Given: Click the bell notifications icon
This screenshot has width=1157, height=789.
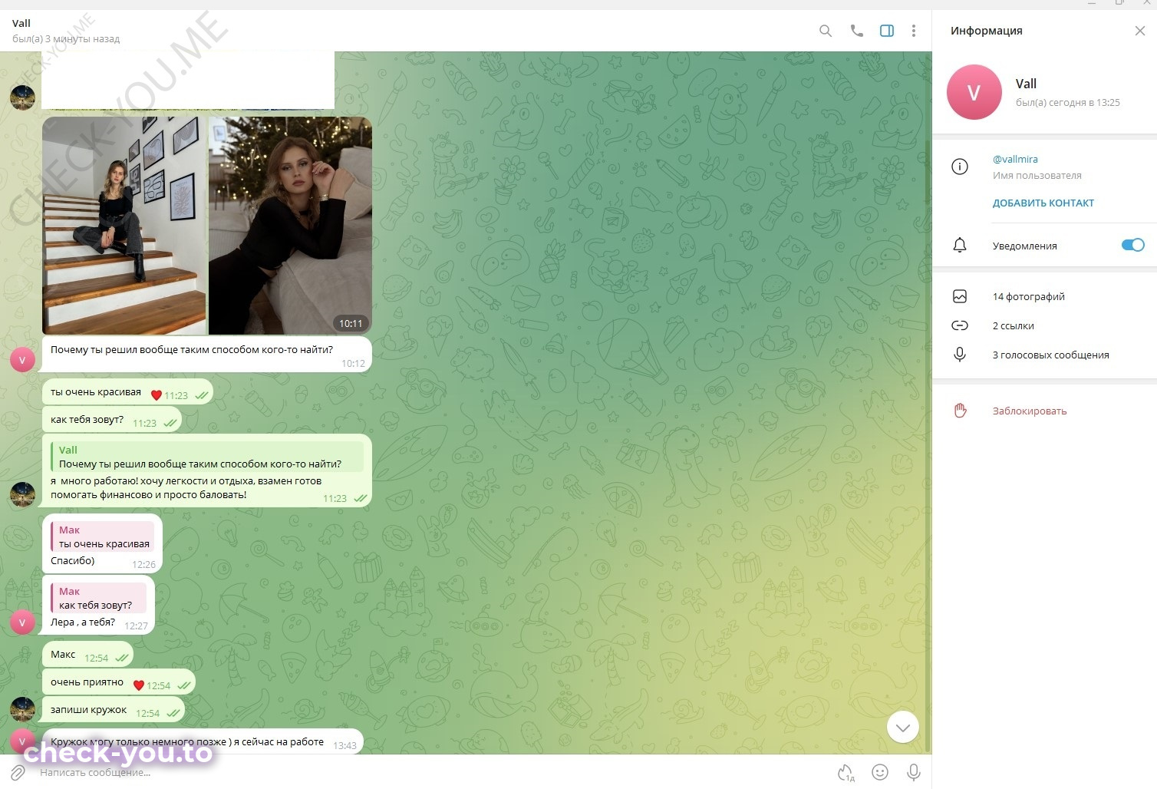Looking at the screenshot, I should (960, 246).
